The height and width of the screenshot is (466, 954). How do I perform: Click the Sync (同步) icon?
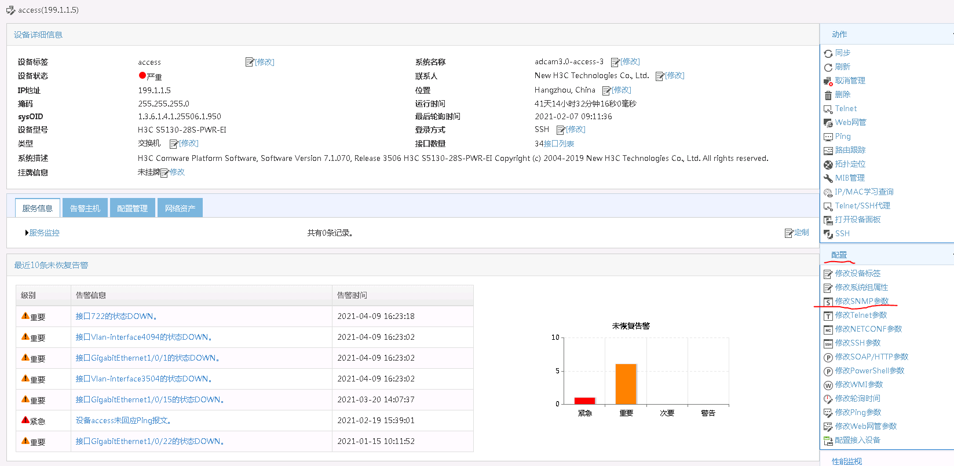(x=828, y=53)
